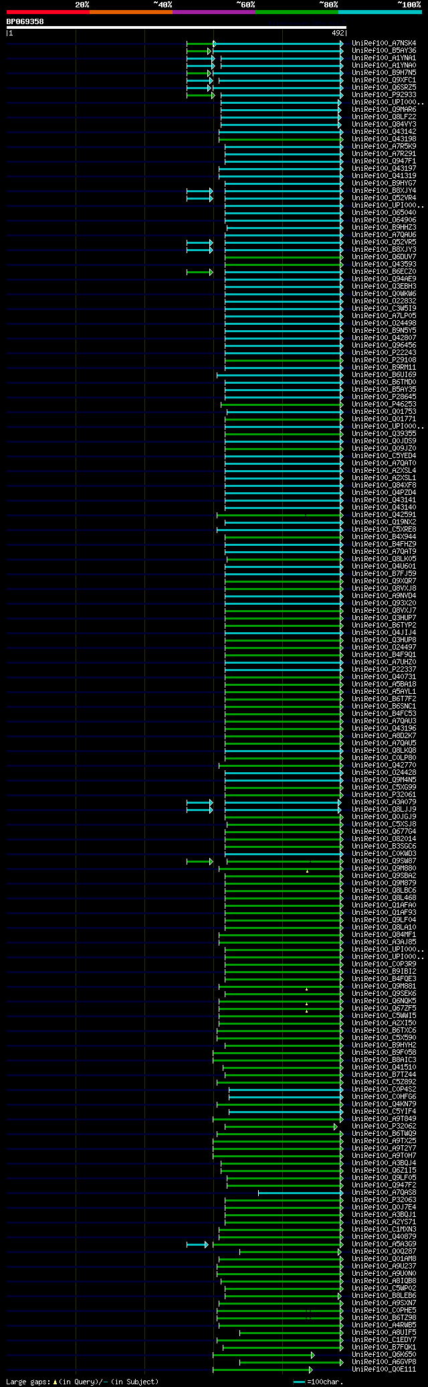Click the Large gaps legend text
The height and width of the screenshot is (1387, 428).
coord(82,1382)
